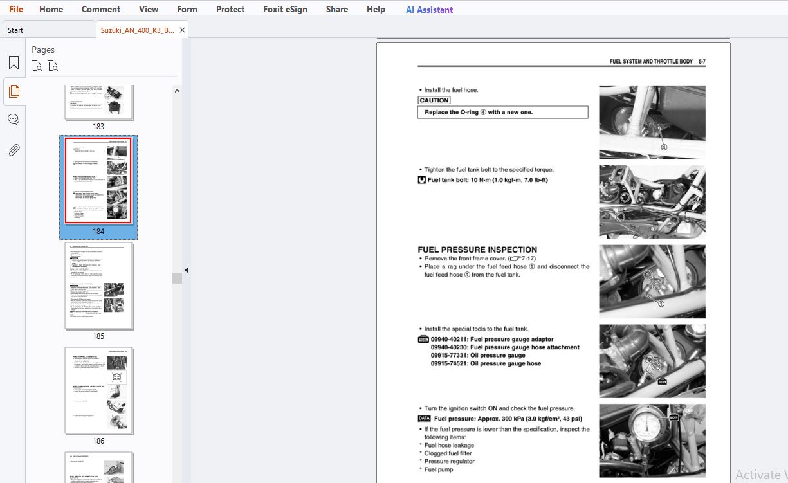788x483 pixels.
Task: Open the Attachments paperclip panel
Action: [x=14, y=150]
